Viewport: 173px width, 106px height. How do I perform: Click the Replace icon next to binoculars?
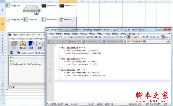(x=100, y=37)
